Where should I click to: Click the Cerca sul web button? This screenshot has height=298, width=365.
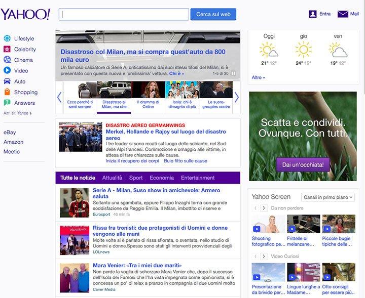[x=213, y=14]
